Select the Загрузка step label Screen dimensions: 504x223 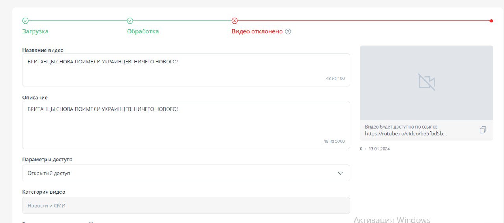pos(35,31)
